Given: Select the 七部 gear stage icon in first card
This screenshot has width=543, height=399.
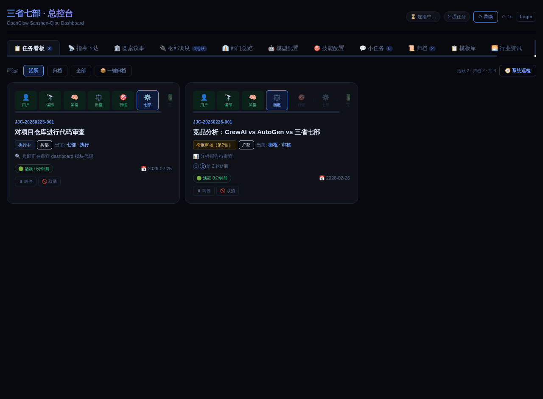Looking at the screenshot, I should 147,100.
